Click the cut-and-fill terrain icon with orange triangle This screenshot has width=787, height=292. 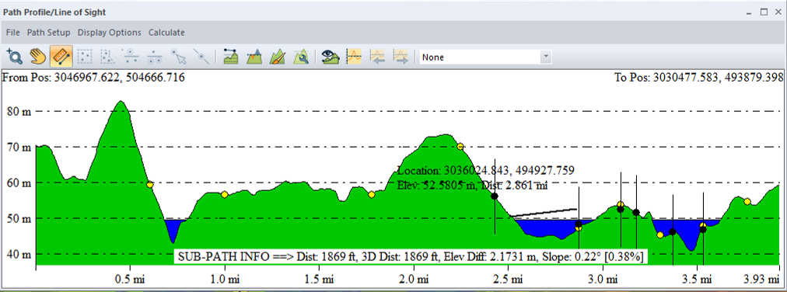coord(254,57)
